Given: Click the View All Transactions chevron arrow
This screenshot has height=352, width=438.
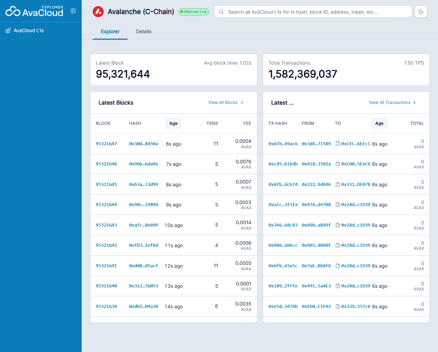Looking at the screenshot, I should pos(414,103).
